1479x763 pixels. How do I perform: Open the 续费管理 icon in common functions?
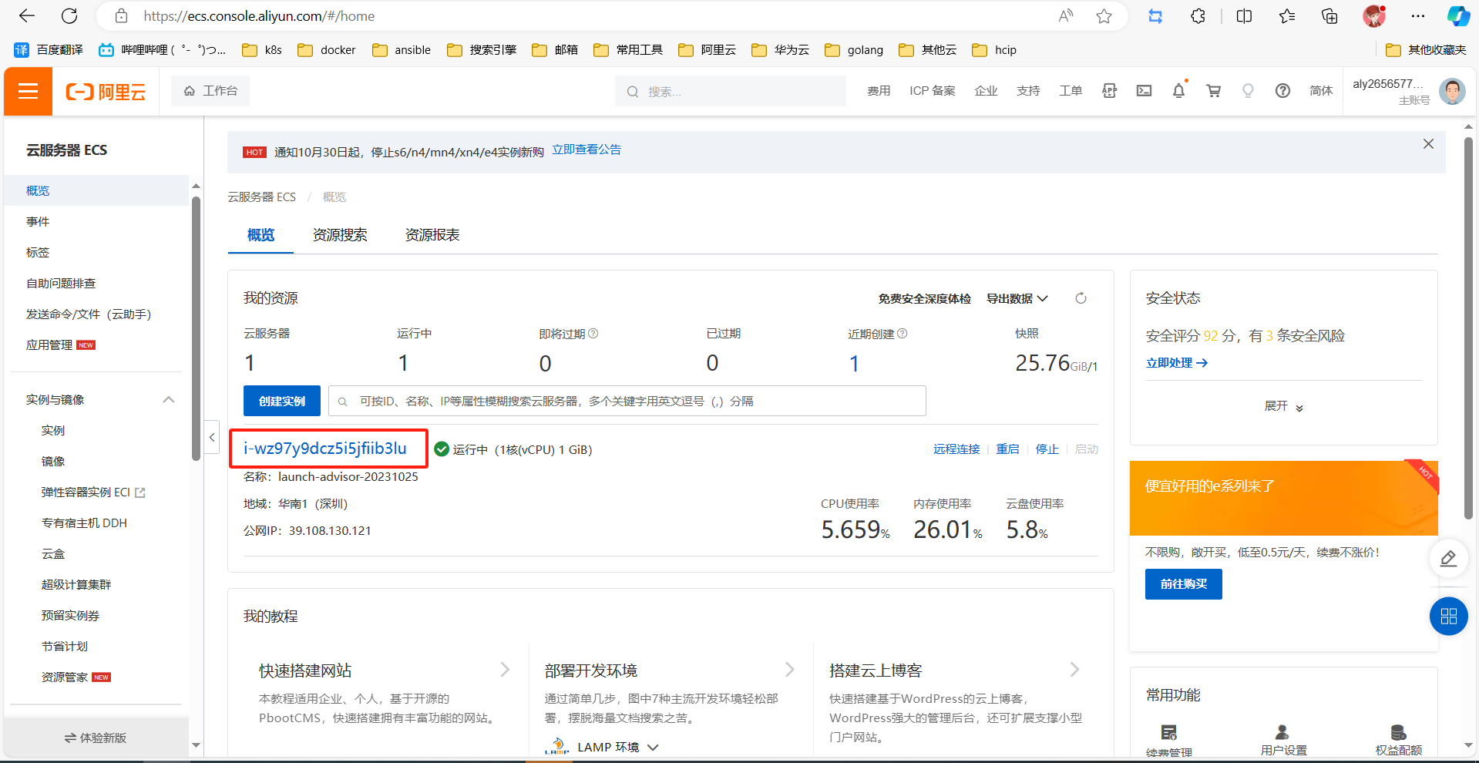(1168, 733)
